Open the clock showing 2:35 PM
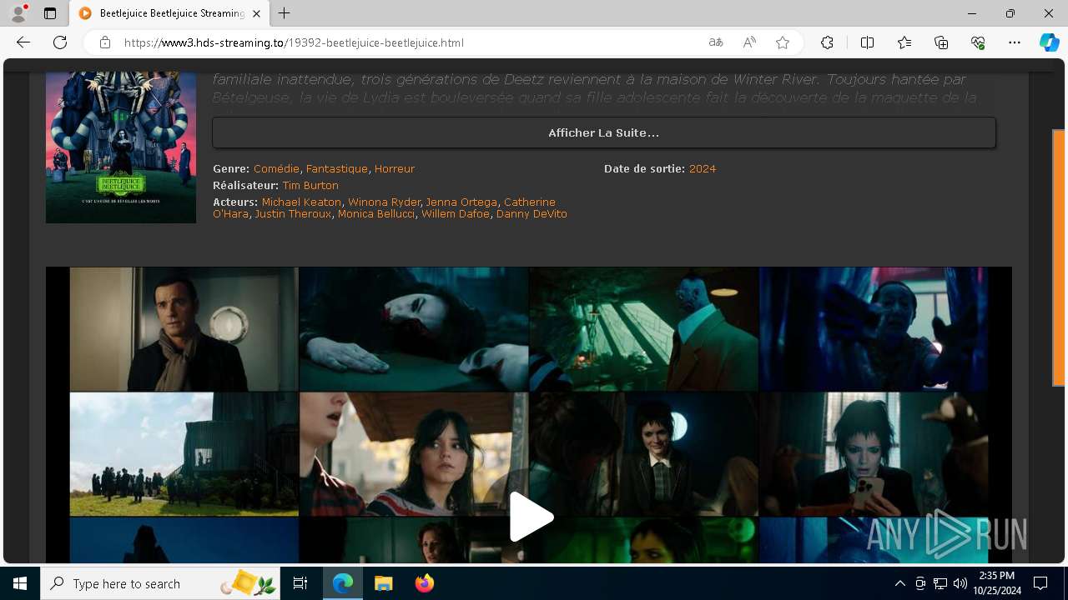Viewport: 1068px width, 600px height. point(996,583)
